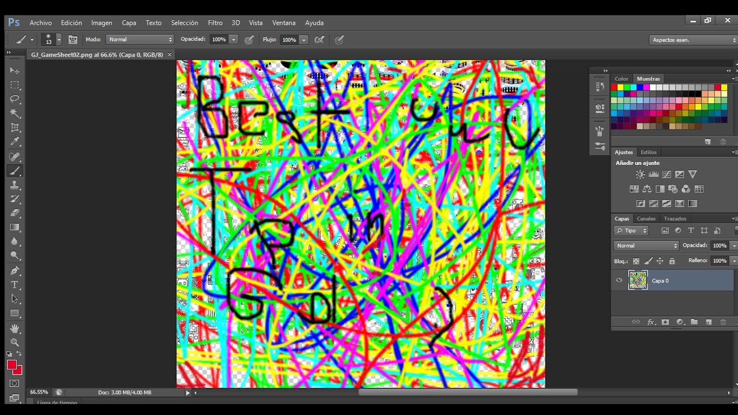738x415 pixels.
Task: Select the Magic Wand tool
Action: tap(15, 113)
